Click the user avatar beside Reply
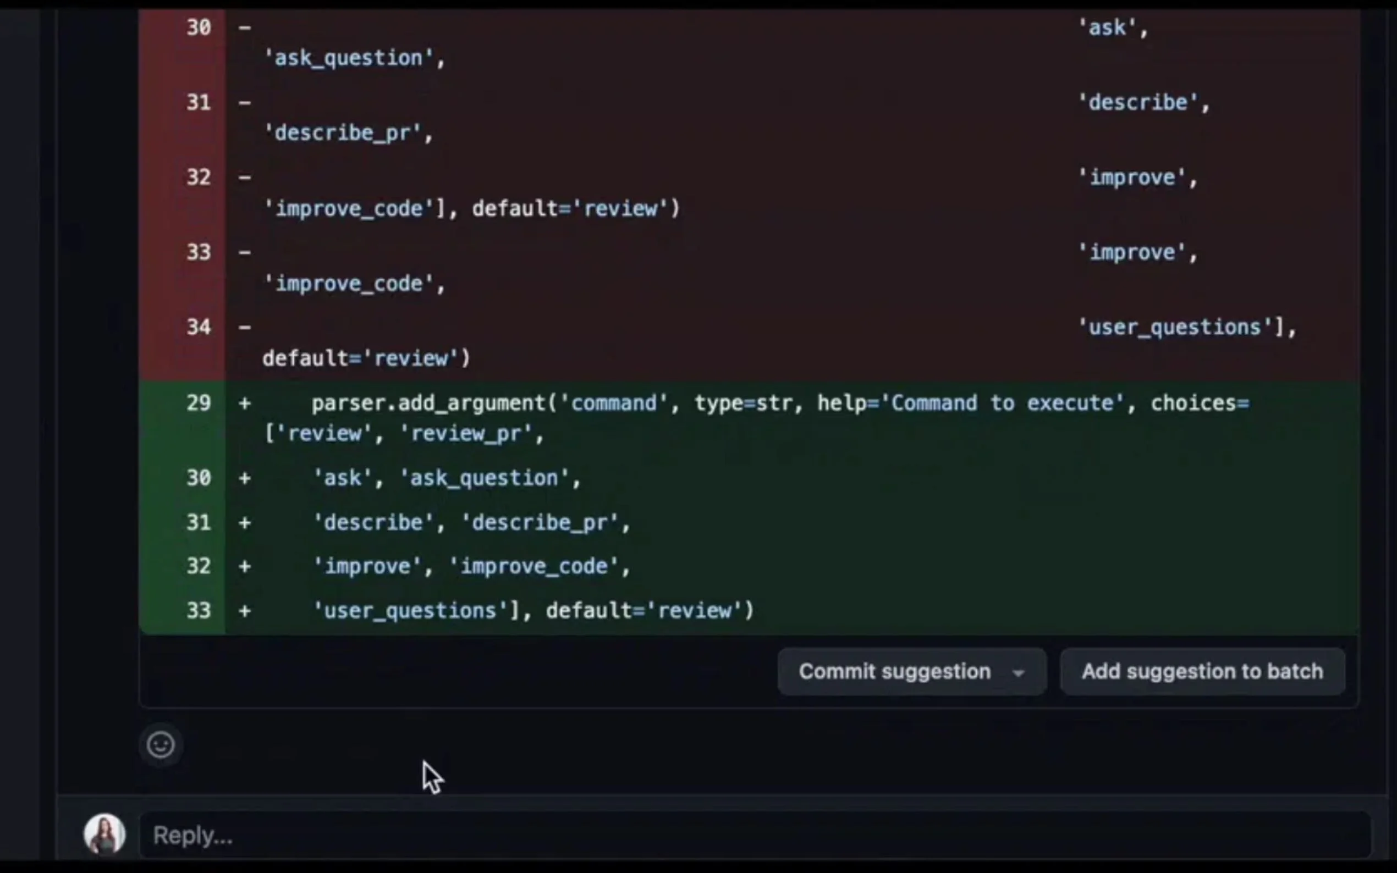 (105, 834)
